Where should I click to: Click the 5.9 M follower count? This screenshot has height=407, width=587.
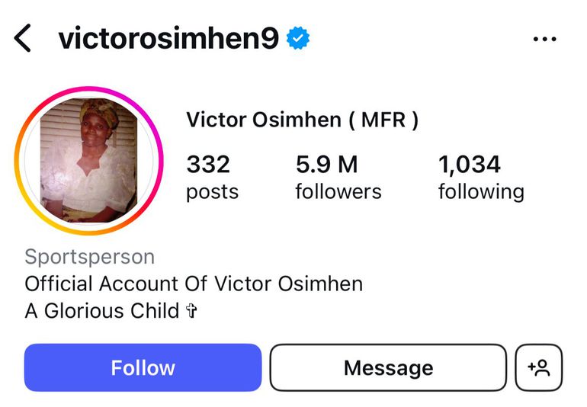326,164
